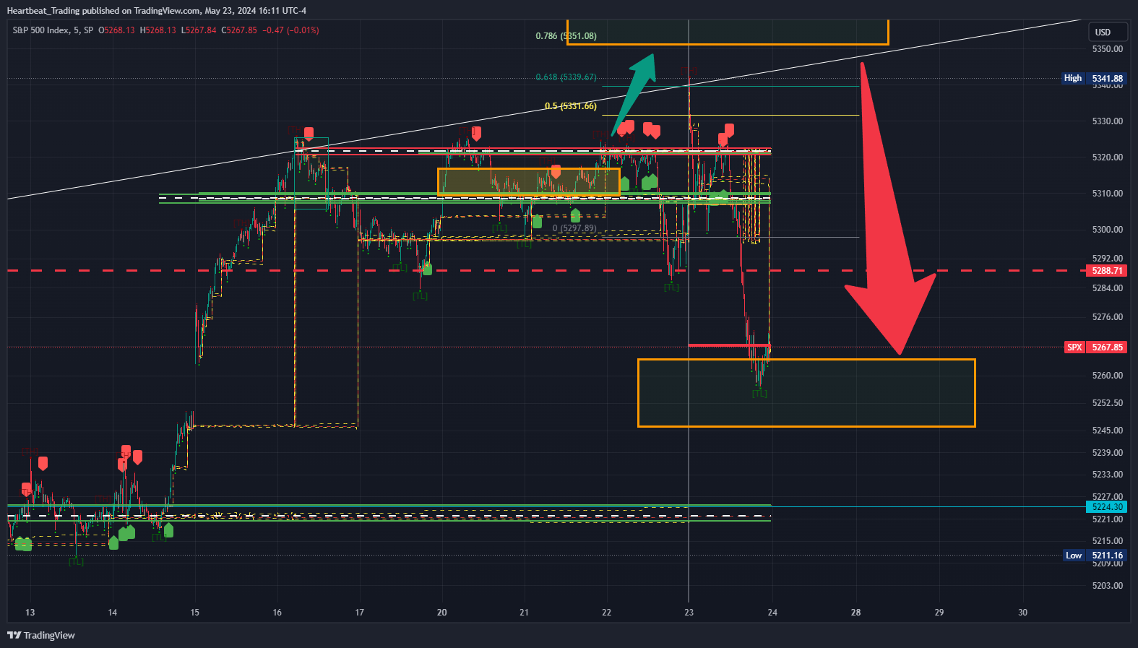The width and height of the screenshot is (1138, 648).
Task: Click the change value -0.47 (-0.01%)
Action: click(290, 30)
